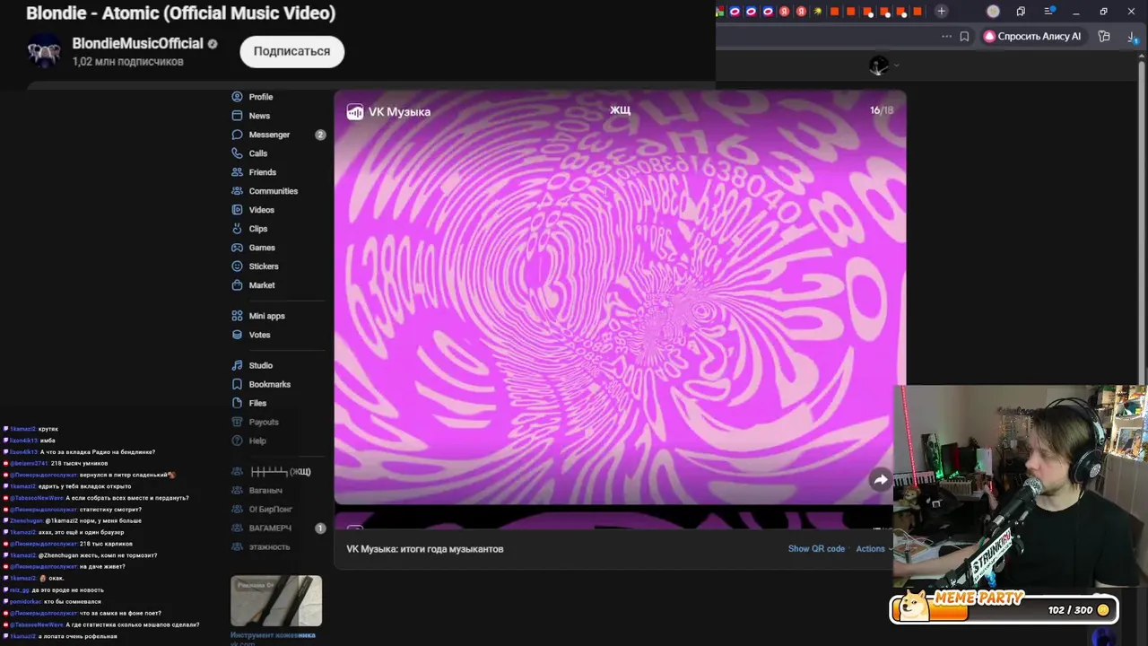Open the Communities icon in sidebar
The height and width of the screenshot is (646, 1148).
coord(237,191)
